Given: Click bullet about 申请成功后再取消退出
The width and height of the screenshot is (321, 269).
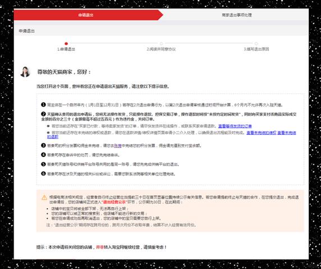Looking at the screenshot, I should click(106, 218).
